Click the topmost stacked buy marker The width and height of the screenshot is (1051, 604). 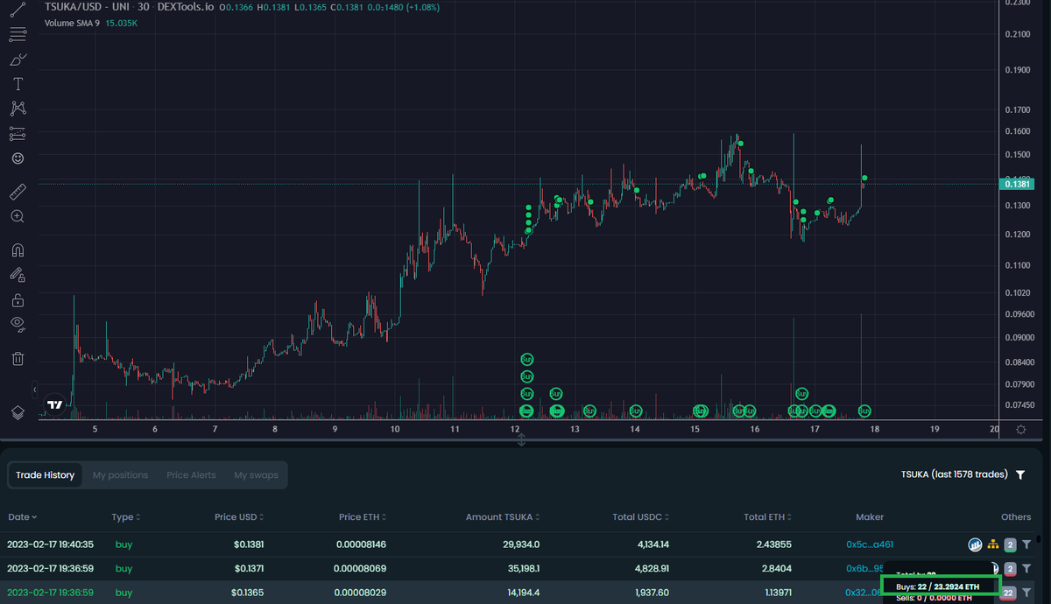click(526, 359)
